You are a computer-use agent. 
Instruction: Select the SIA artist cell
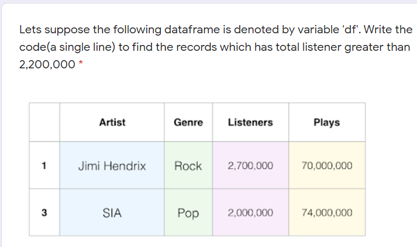click(x=112, y=213)
